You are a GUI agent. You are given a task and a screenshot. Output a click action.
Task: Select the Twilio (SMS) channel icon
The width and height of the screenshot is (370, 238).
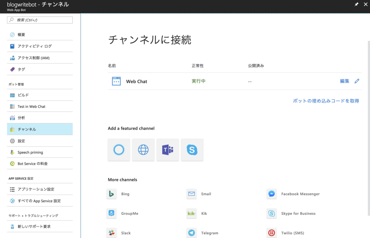point(271,233)
